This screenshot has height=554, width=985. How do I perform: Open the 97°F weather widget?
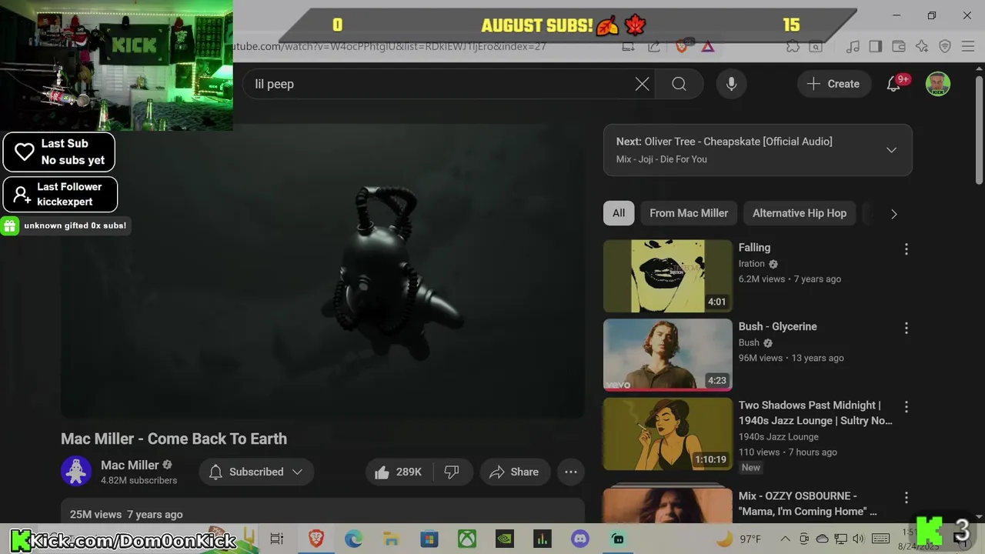coord(738,539)
